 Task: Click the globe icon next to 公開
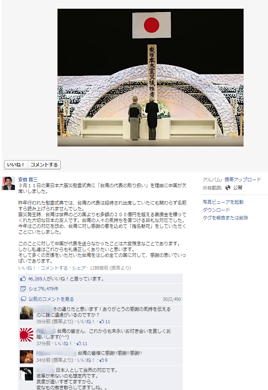pos(228,188)
